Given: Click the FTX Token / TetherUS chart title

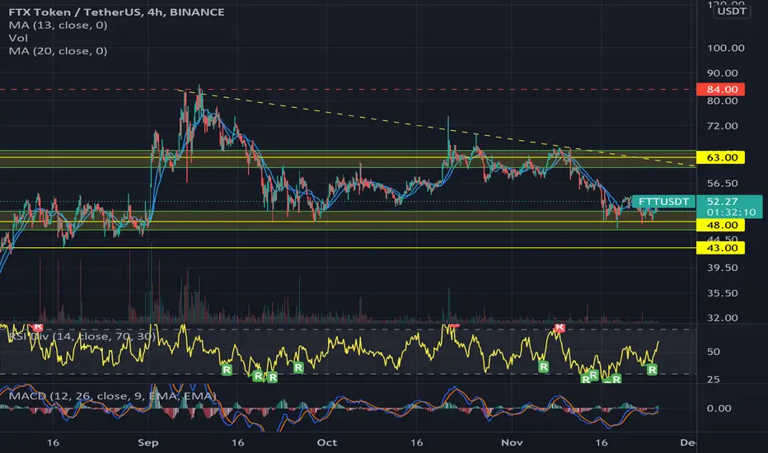Looking at the screenshot, I should tap(116, 12).
